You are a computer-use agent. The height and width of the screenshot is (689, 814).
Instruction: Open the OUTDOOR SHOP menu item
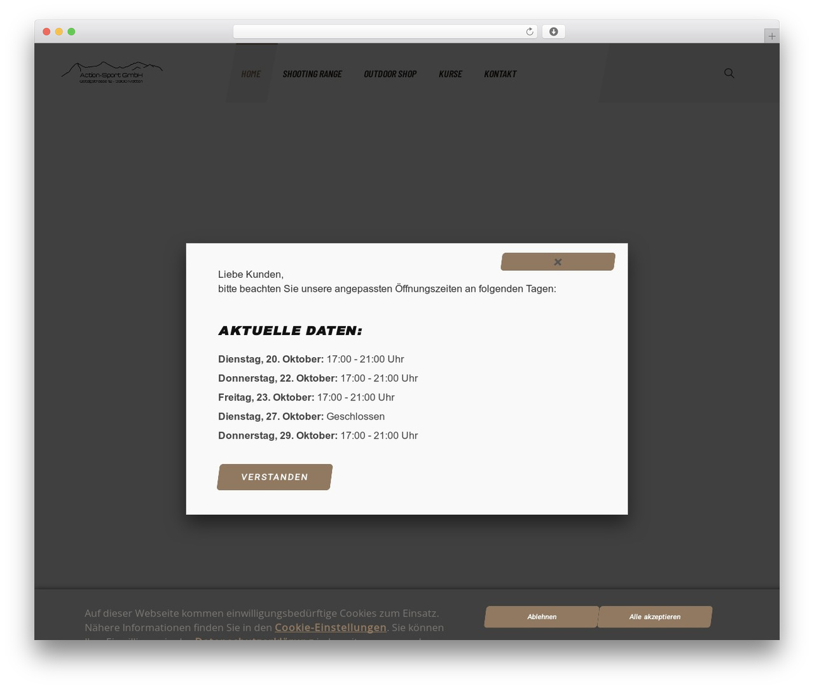390,74
